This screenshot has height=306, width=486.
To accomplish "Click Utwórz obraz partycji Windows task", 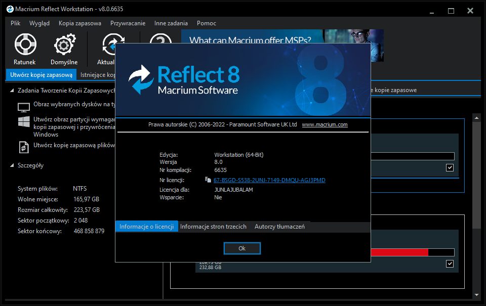I will click(74, 126).
